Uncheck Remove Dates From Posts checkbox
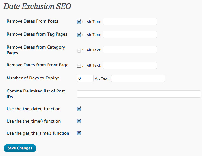The height and width of the screenshot is (156, 202). tap(79, 22)
